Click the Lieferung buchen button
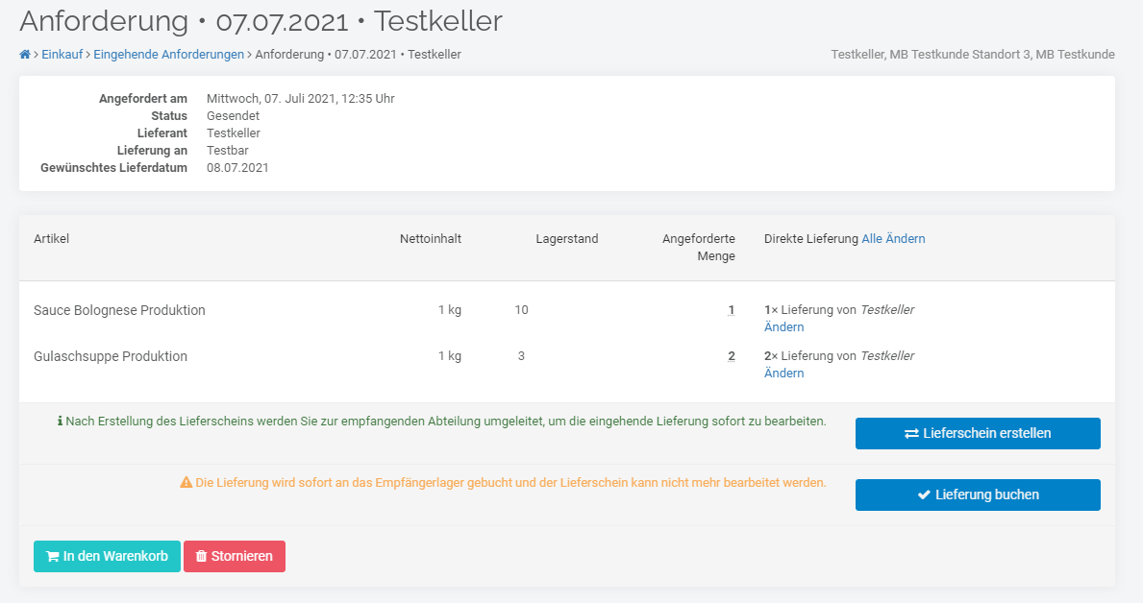Viewport: 1143px width, 603px height. pos(978,494)
